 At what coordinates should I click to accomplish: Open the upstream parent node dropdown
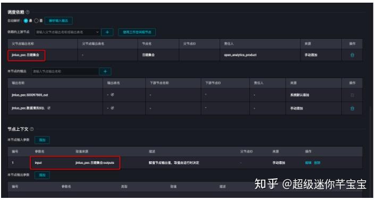[x=68, y=32]
